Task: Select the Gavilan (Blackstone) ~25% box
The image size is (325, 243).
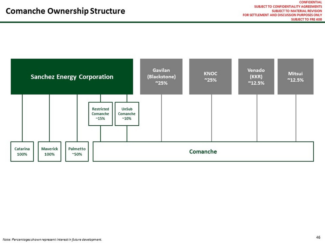Action: click(x=161, y=77)
